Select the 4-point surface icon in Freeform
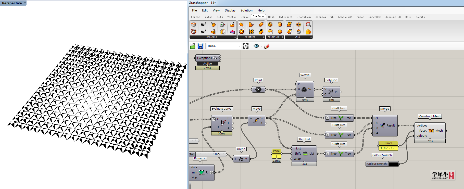464x189 pixels. coord(242,24)
